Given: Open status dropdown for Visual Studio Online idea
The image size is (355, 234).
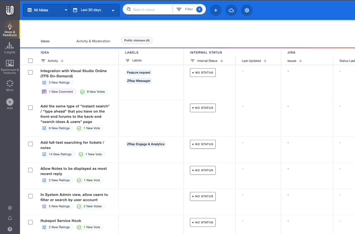Looking at the screenshot, I should click(202, 73).
